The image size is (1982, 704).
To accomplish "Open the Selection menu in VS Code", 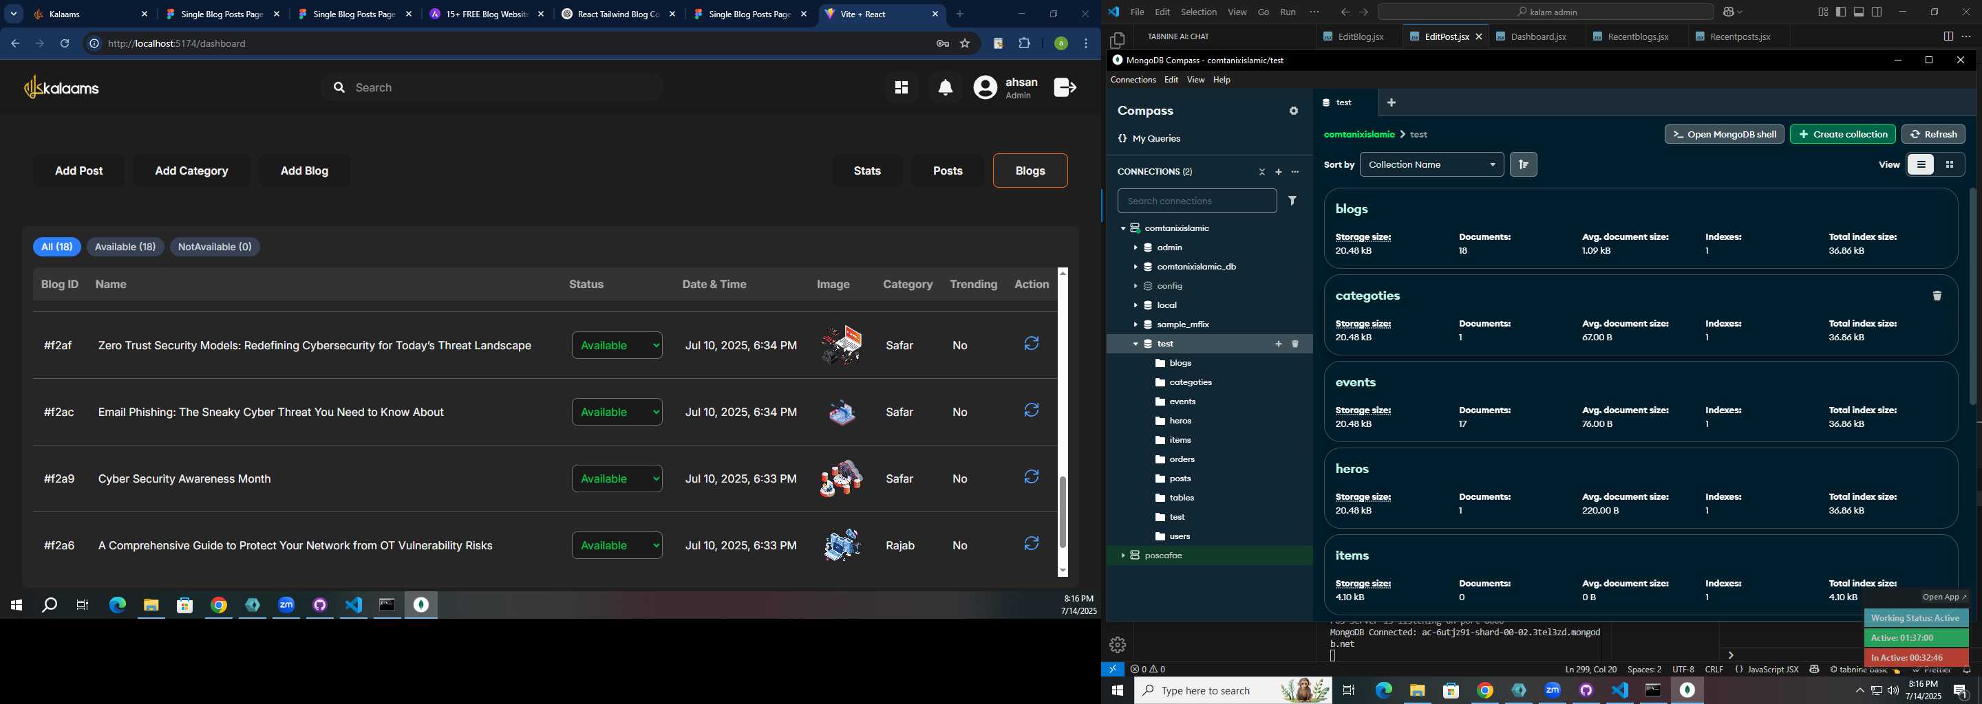I will pos(1199,12).
